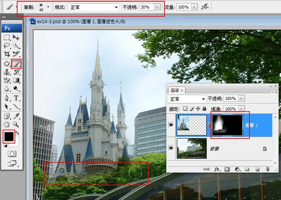Open the 模式 blend mode dropdown in options bar
This screenshot has width=281, height=200.
coord(93,7)
